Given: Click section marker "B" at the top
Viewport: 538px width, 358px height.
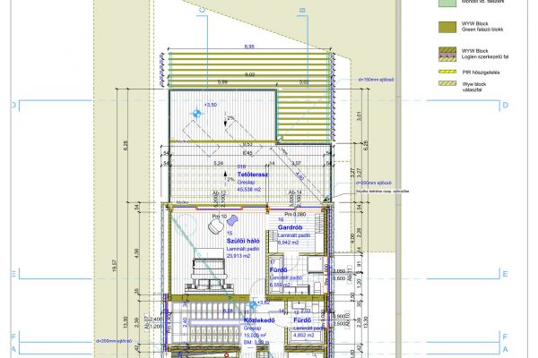Looking at the screenshot, I should coord(302,10).
